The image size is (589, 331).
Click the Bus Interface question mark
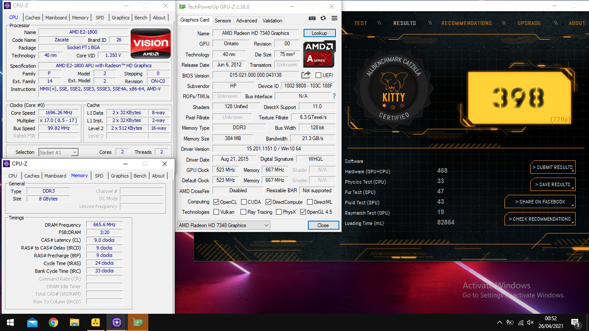[334, 96]
